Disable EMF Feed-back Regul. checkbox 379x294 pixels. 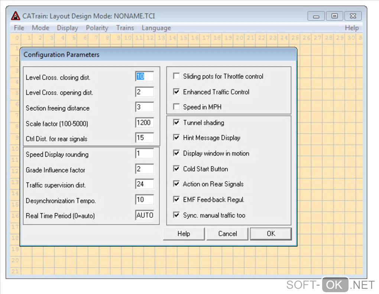point(176,199)
